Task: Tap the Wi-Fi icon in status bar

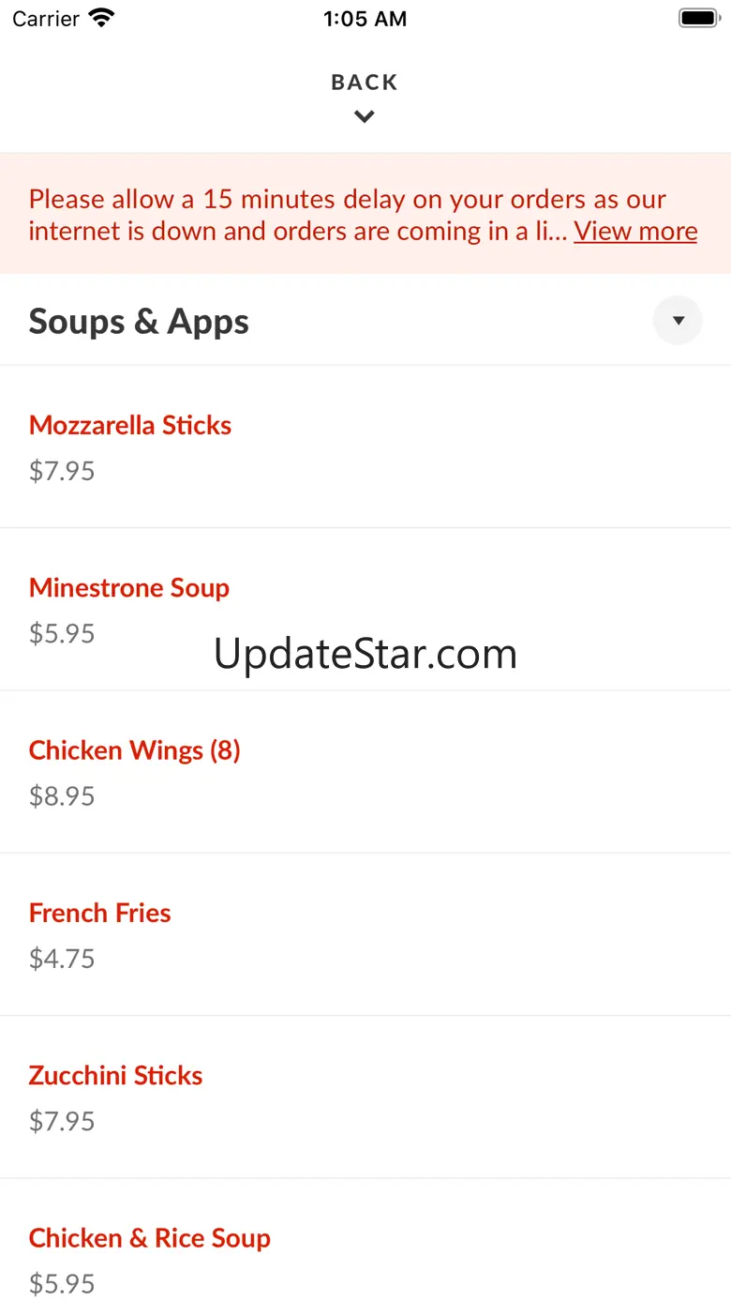Action: click(x=100, y=19)
